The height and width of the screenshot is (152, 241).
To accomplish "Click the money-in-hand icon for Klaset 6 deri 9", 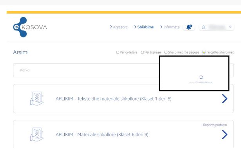I will [x=37, y=134].
